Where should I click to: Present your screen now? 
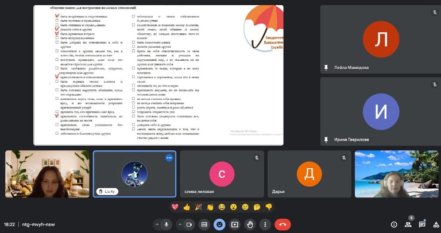[234, 224]
